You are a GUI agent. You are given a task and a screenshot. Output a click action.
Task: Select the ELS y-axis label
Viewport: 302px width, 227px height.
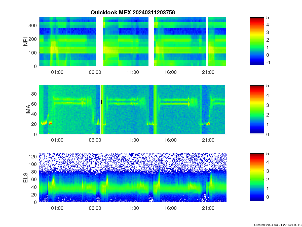(x=26, y=178)
